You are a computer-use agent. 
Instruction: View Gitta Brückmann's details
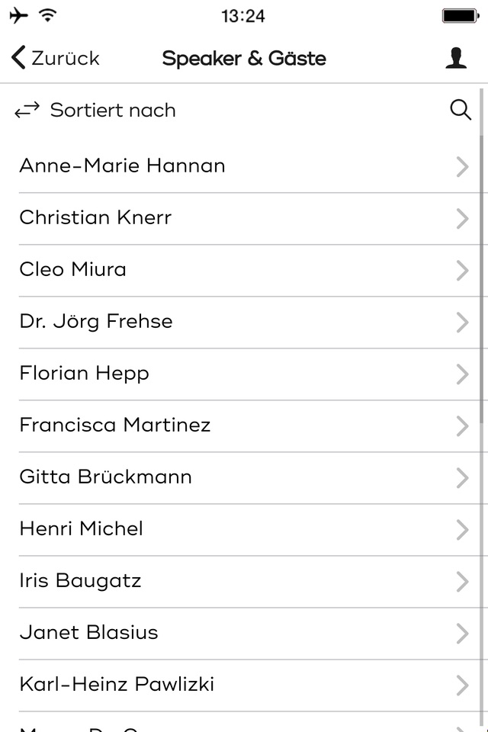pyautogui.click(x=105, y=477)
